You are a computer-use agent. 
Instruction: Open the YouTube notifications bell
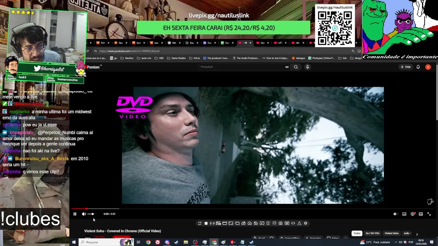click(x=418, y=67)
